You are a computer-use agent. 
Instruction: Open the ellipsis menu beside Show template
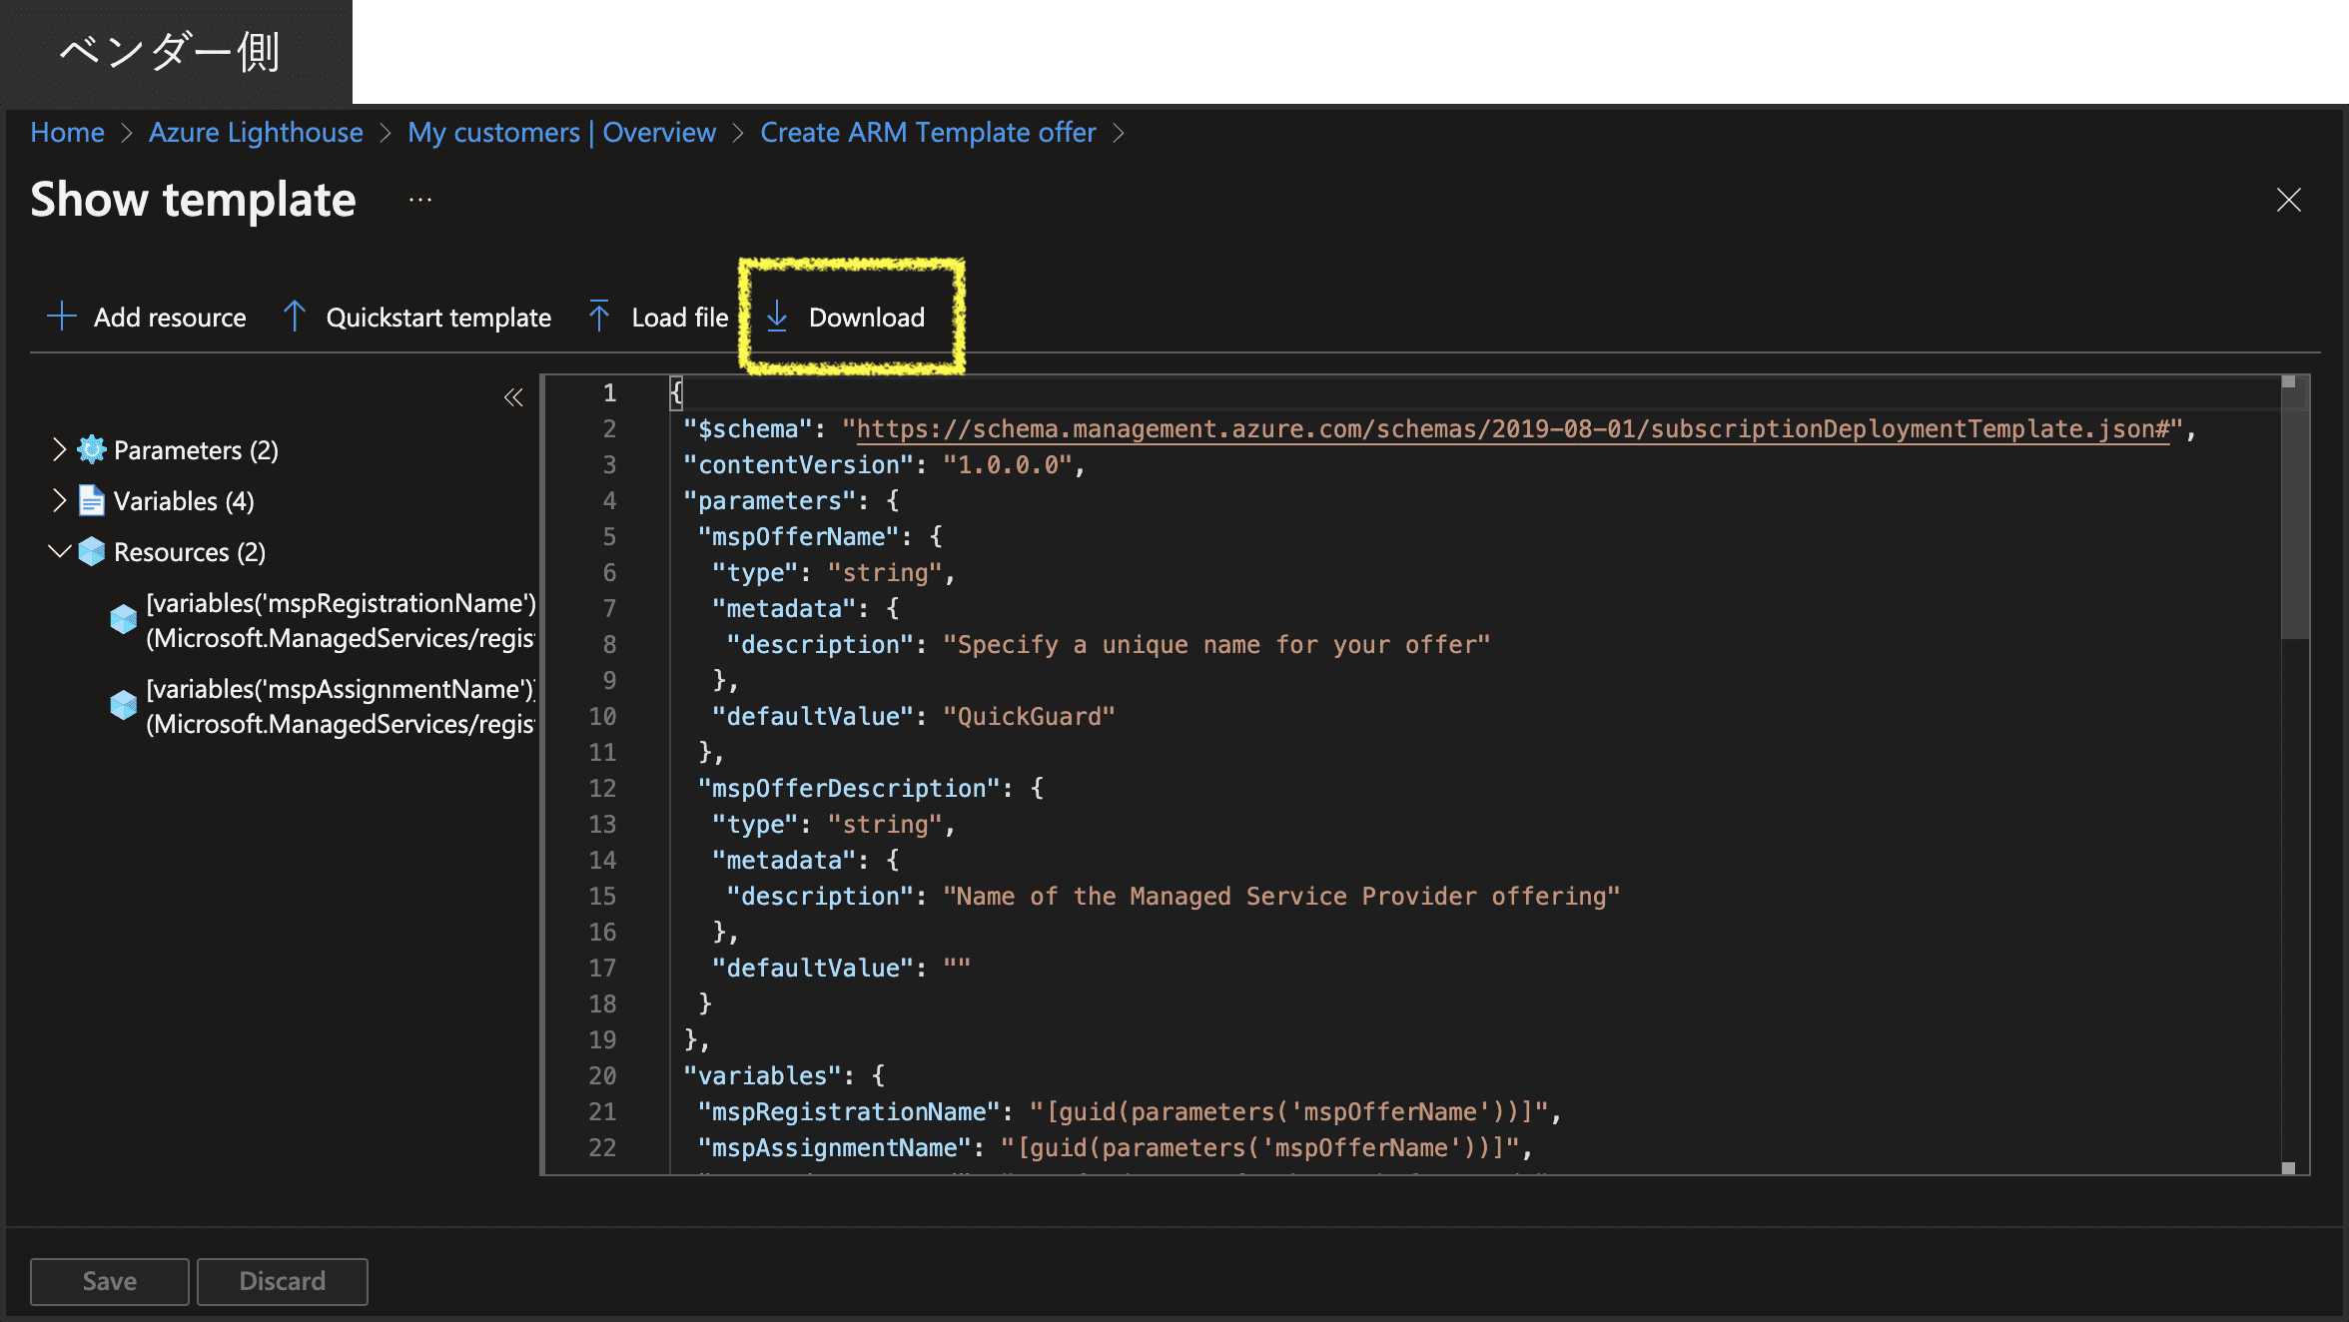click(x=420, y=200)
